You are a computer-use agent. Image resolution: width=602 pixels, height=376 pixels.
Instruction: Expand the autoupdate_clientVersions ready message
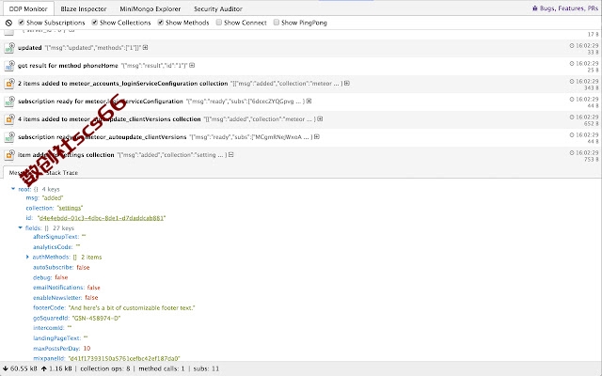pyautogui.click(x=317, y=136)
